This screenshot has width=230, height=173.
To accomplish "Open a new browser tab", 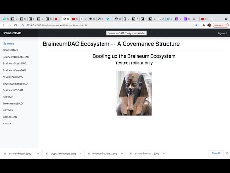I will 212,19.
